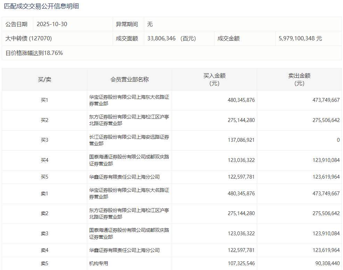This screenshot has width=343, height=270.
Task: Click the 成交金额 value 5,979,100,348 元
Action: click(x=300, y=39)
